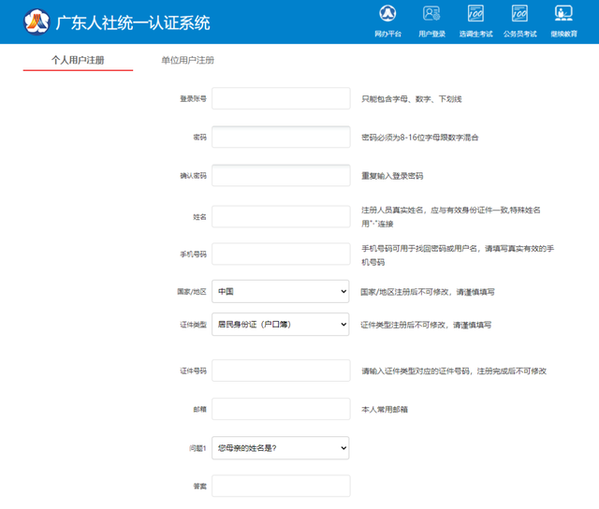Click the 答案 answer field
599x509 pixels.
click(281, 486)
